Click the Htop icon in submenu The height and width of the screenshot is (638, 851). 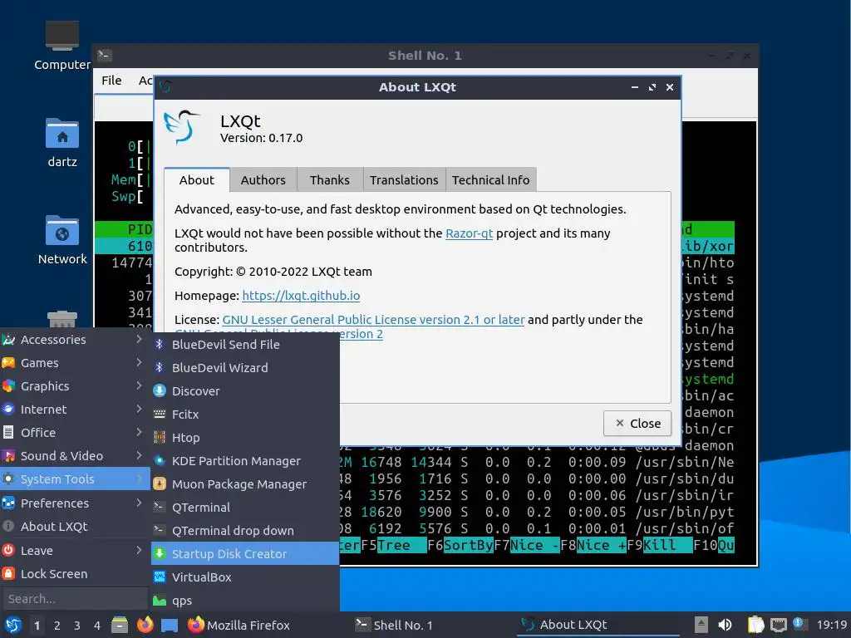159,438
